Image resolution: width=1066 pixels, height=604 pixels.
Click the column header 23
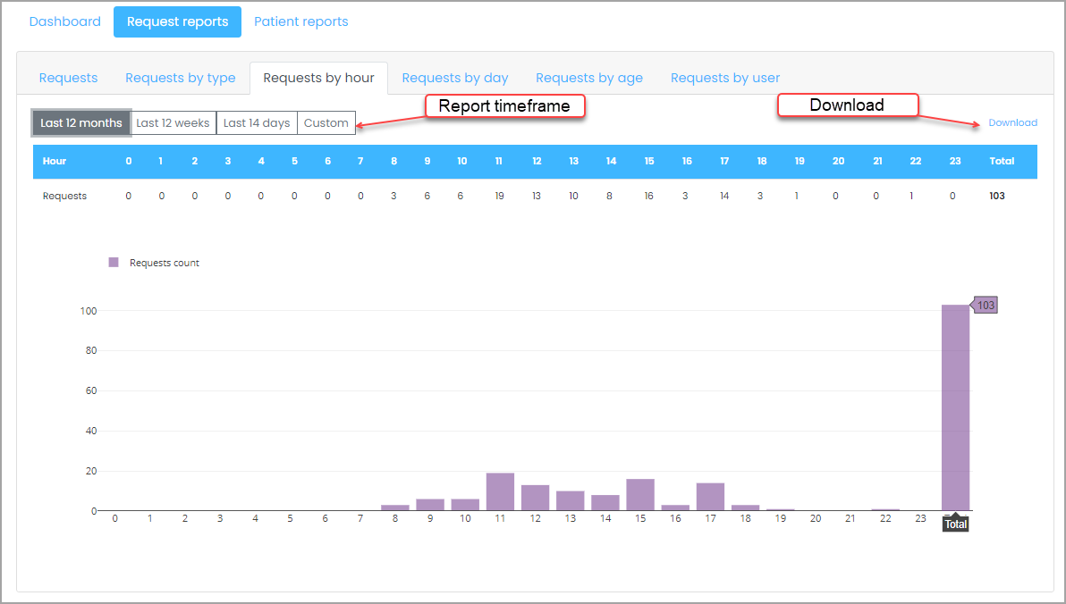(x=955, y=161)
